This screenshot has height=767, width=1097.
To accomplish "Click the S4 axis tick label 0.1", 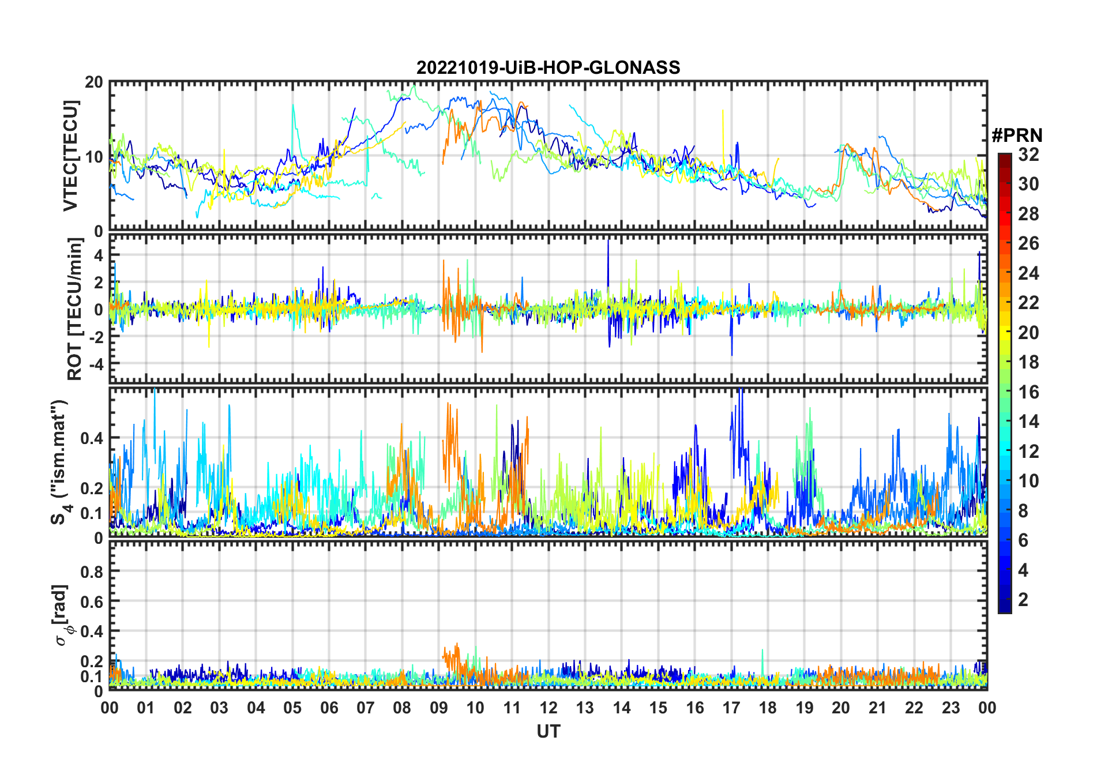I will tap(92, 513).
